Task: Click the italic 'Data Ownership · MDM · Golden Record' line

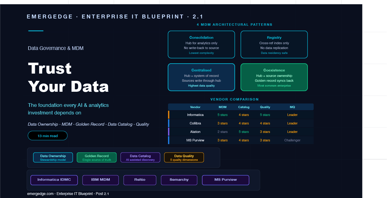Action: coord(88,124)
